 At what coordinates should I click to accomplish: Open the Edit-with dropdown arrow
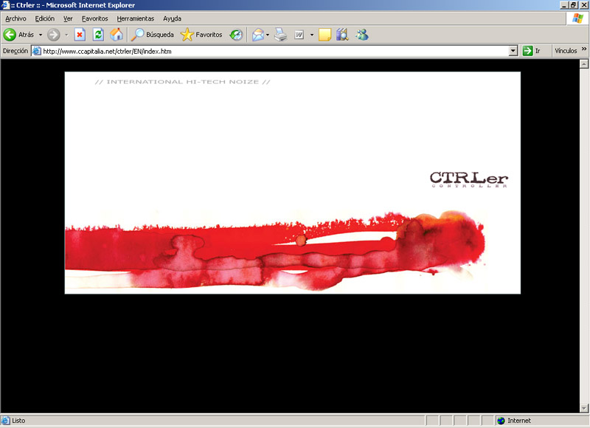click(x=311, y=35)
